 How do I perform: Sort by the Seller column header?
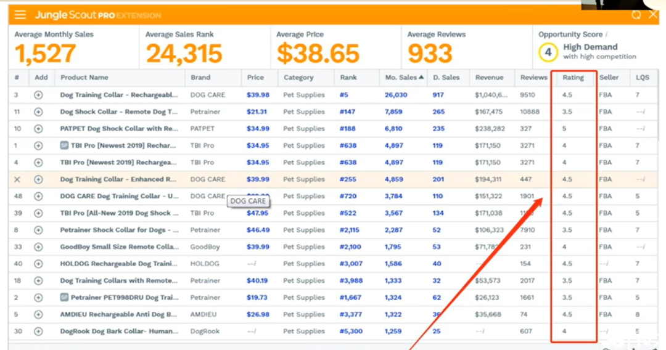(609, 77)
